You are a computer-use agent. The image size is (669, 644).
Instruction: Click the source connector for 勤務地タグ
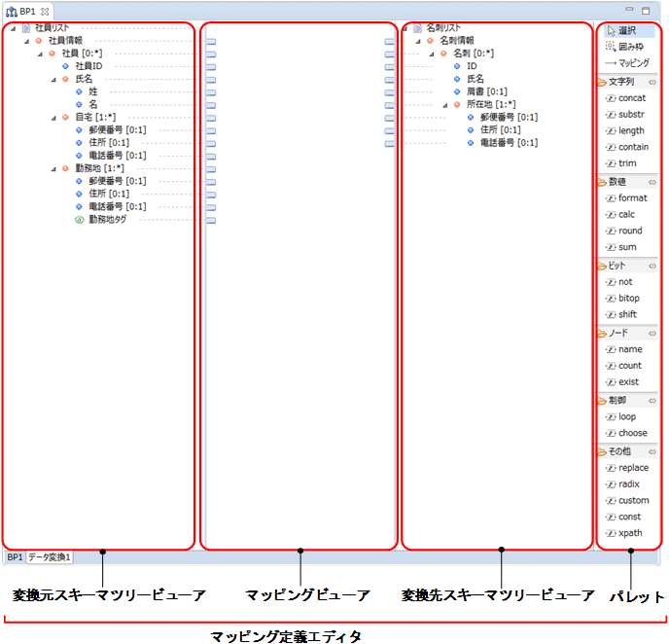coord(211,221)
